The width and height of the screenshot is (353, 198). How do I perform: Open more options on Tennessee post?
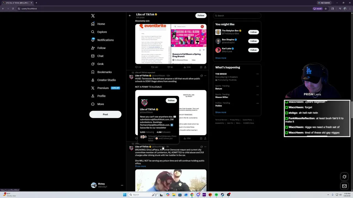[x=205, y=76]
